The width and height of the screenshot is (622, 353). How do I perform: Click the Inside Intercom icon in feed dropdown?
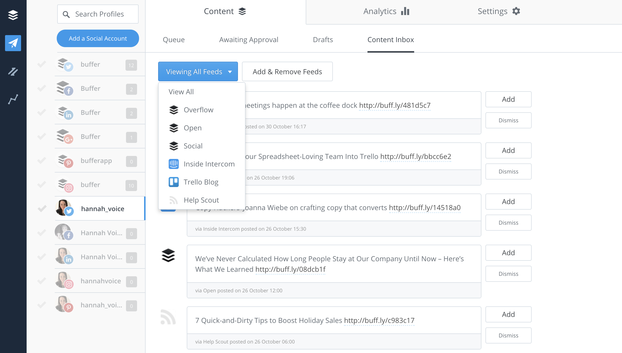(173, 164)
